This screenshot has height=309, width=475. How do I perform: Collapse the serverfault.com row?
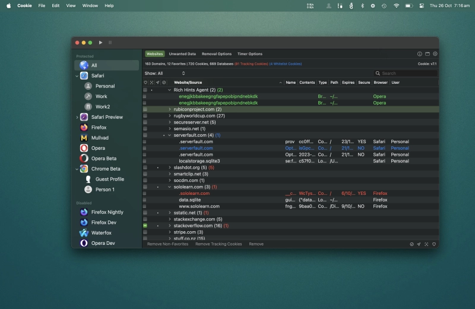pyautogui.click(x=170, y=135)
